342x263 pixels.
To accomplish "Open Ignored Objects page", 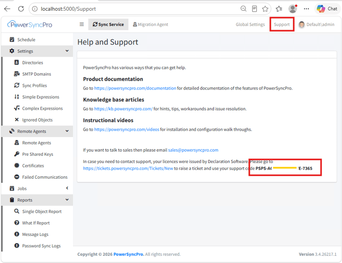I will [x=37, y=120].
